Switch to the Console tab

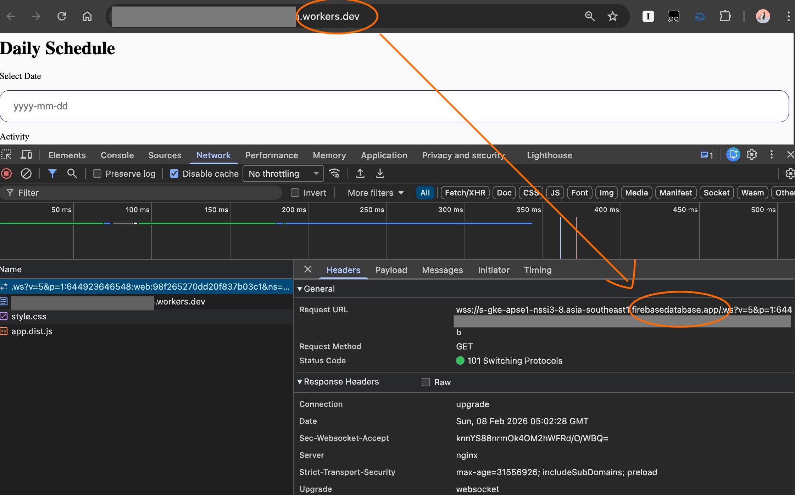pyautogui.click(x=117, y=155)
